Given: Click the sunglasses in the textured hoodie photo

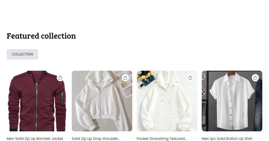Looking at the screenshot, I should click(x=144, y=84).
